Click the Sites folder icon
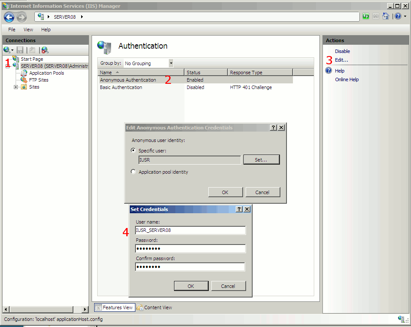411x327 pixels. click(24, 87)
